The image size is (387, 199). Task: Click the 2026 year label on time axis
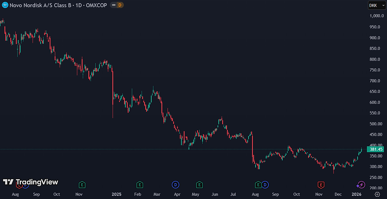pyautogui.click(x=356, y=194)
